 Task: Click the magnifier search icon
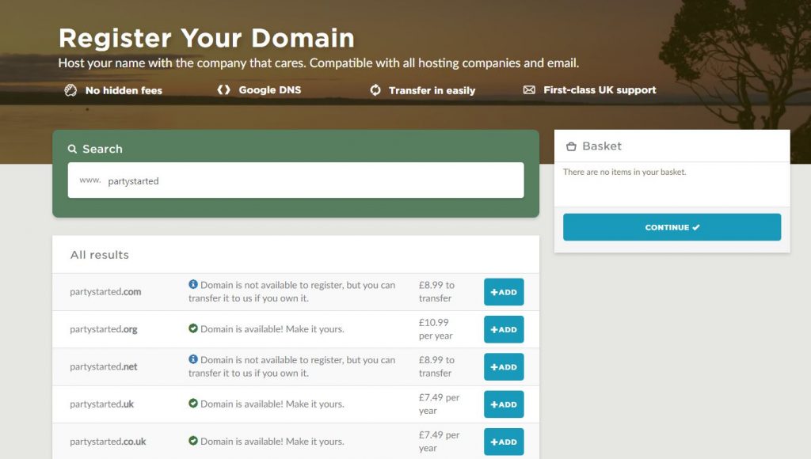tap(73, 148)
